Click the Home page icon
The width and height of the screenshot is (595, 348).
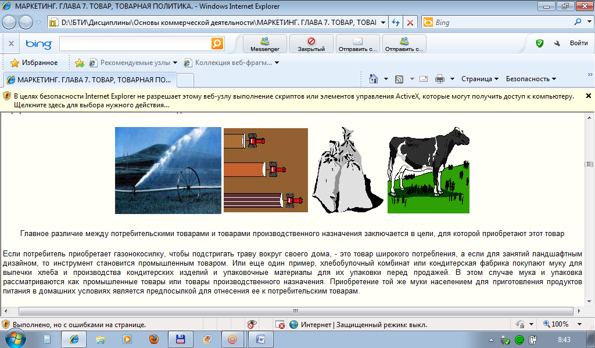coord(374,79)
